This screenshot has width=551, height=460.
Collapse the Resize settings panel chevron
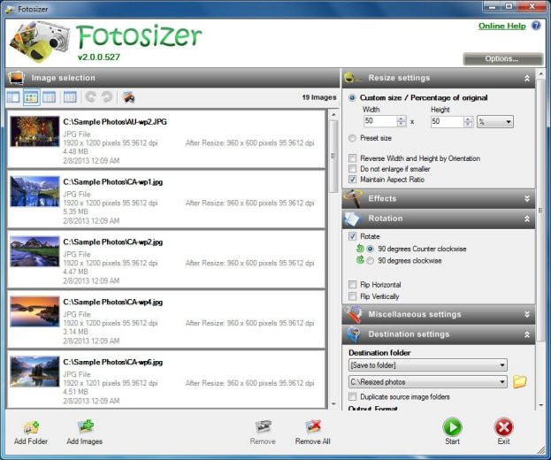[x=527, y=78]
